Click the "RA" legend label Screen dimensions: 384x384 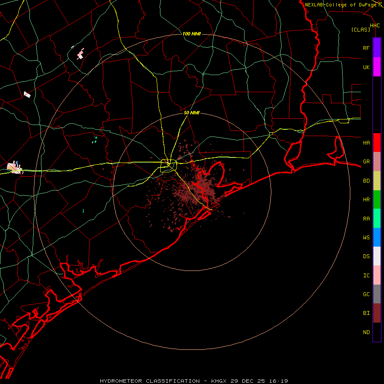[x=366, y=219]
